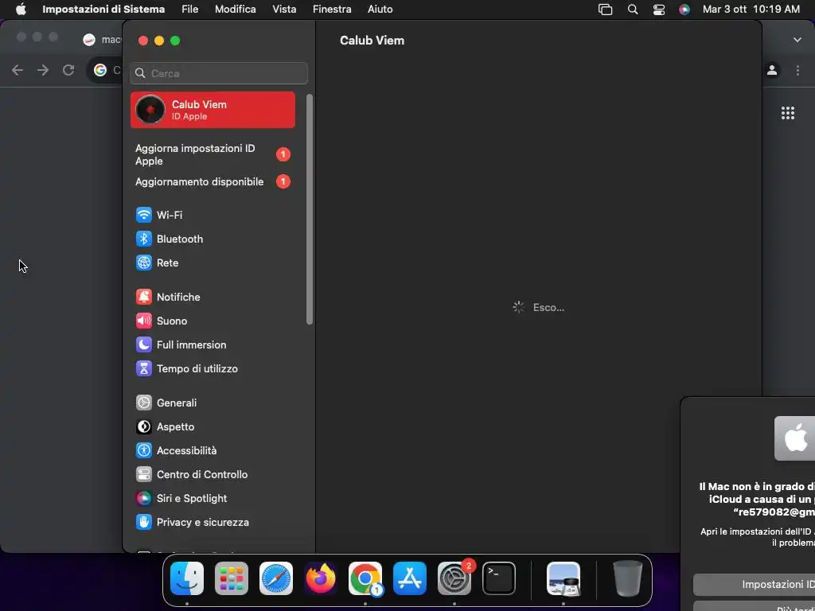Click the Cerca search field
The height and width of the screenshot is (611, 815).
219,73
